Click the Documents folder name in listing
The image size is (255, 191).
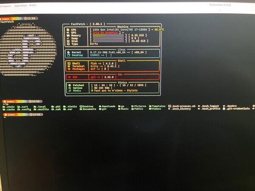(x=89, y=109)
